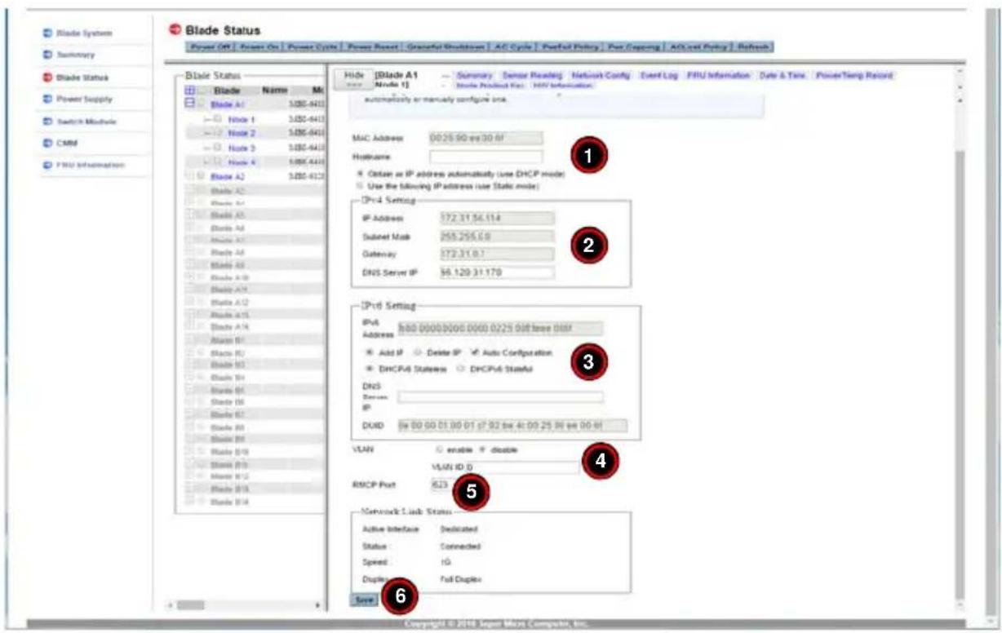Image resolution: width=1002 pixels, height=633 pixels.
Task: Select the DHCPv6 Stateful option
Action: click(x=461, y=369)
